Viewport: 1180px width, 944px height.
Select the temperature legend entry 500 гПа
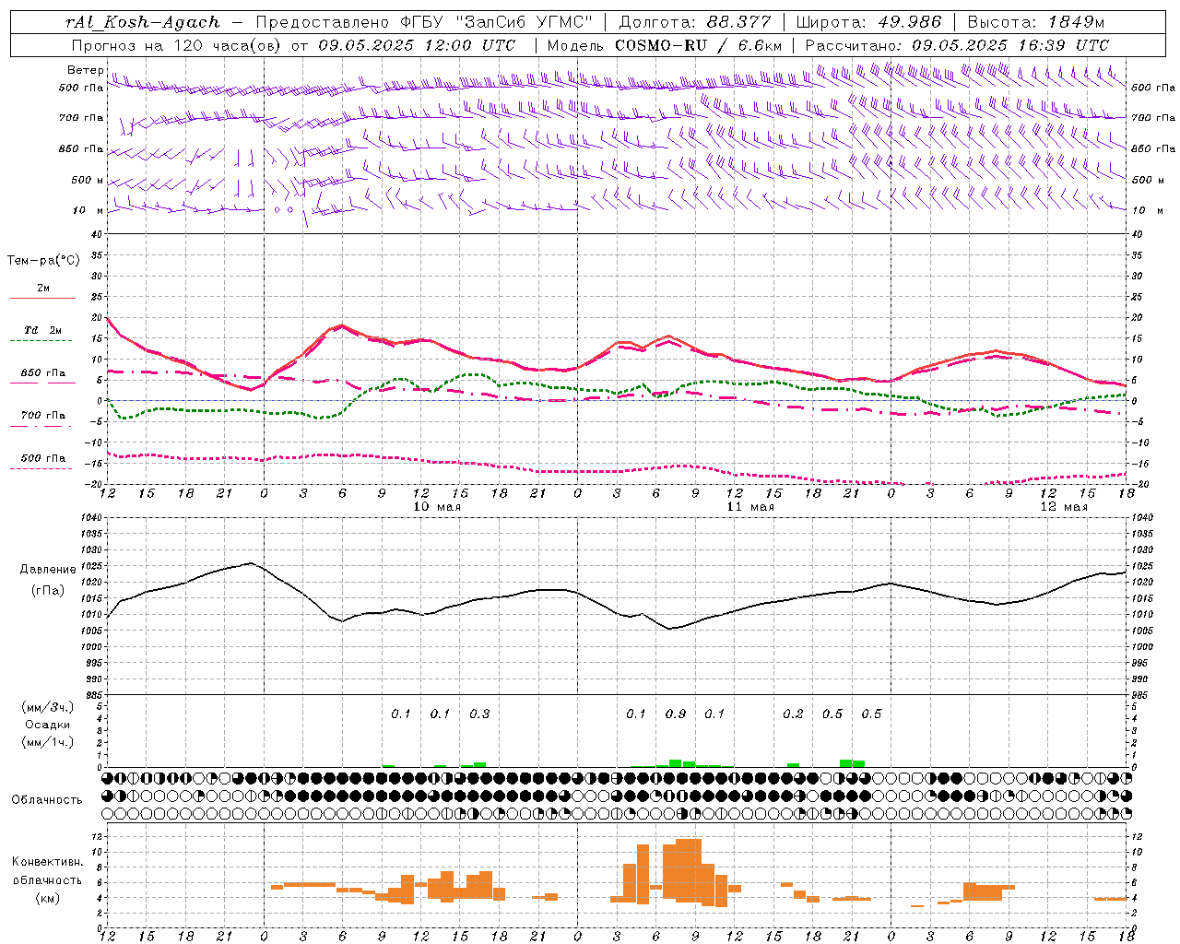[42, 458]
